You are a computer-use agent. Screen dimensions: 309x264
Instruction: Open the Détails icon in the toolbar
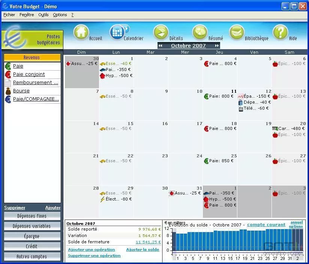pos(161,33)
